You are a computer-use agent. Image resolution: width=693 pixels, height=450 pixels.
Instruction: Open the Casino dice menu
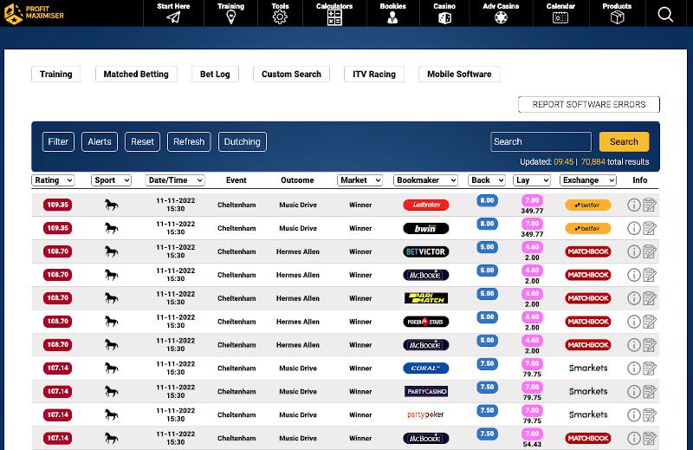tap(444, 13)
